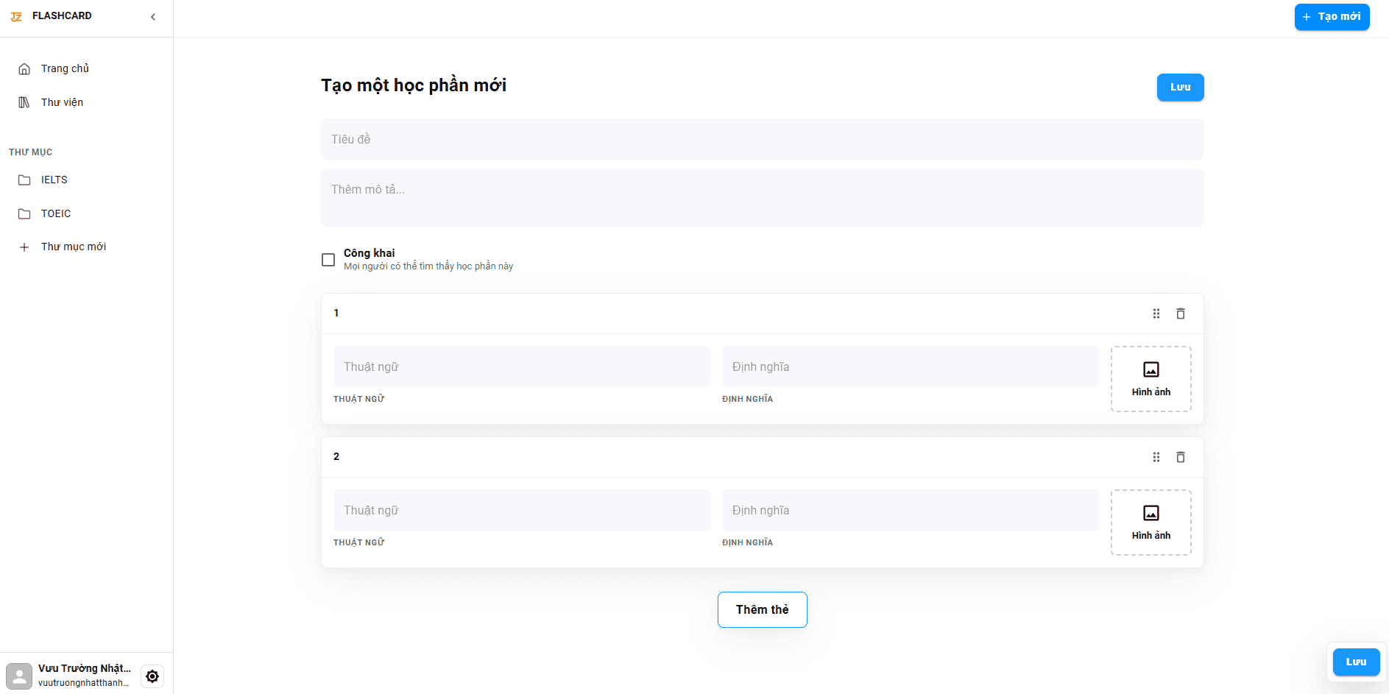Click the delete icon on card 1

[1180, 314]
